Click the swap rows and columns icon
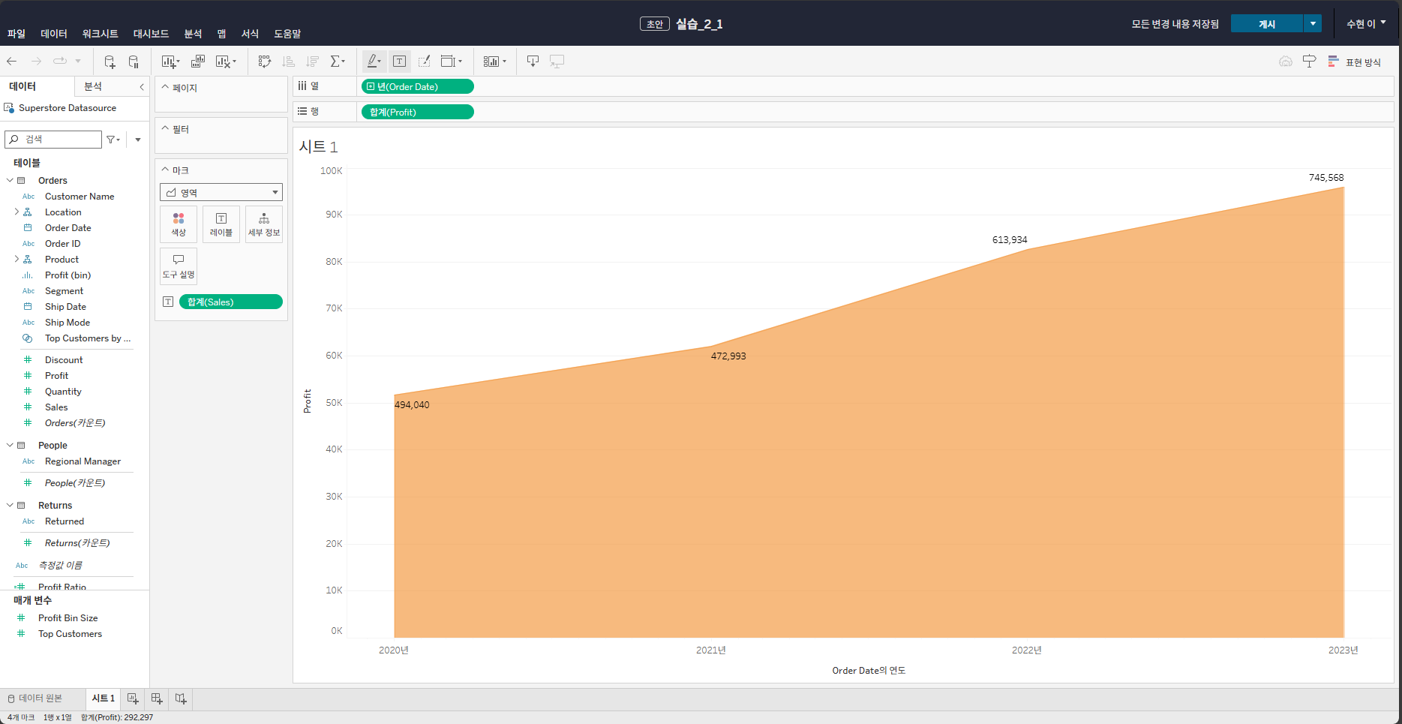The height and width of the screenshot is (724, 1402). (265, 62)
